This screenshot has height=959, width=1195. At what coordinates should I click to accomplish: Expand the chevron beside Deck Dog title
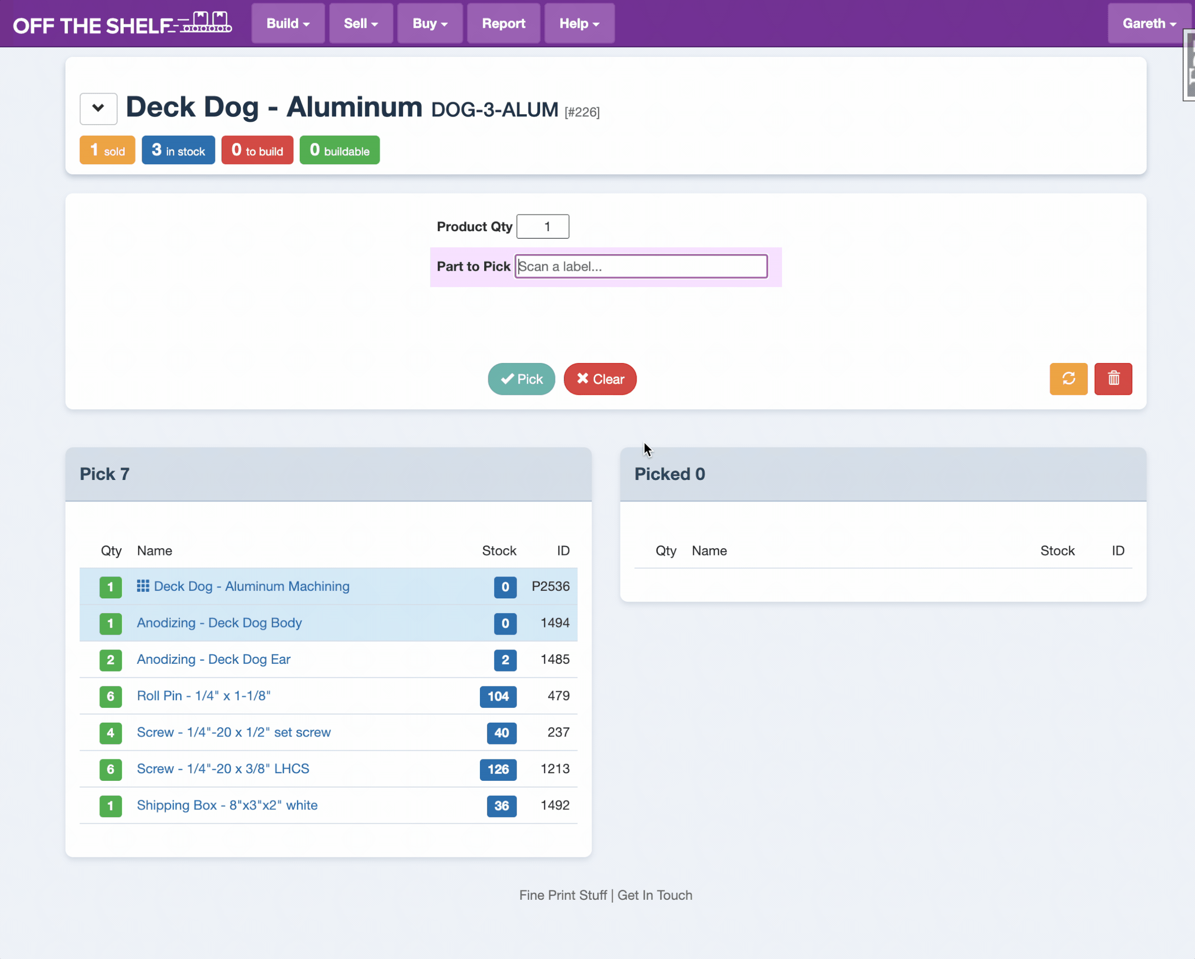coord(98,108)
